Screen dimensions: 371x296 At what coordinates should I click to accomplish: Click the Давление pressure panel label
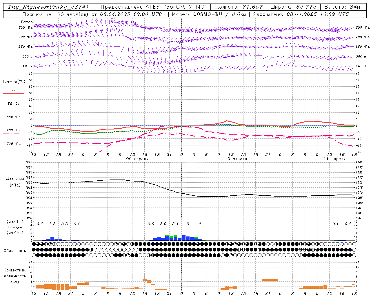tap(15, 179)
